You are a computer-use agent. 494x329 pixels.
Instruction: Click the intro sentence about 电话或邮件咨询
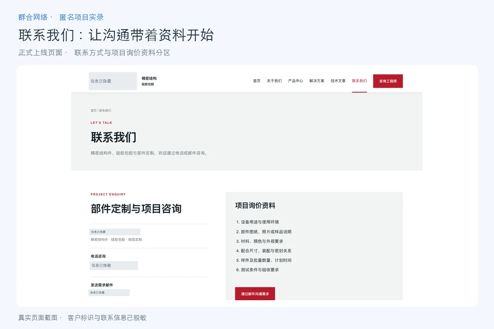pyautogui.click(x=150, y=153)
